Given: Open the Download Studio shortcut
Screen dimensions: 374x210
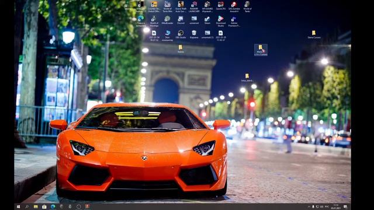Looking at the screenshot, I should click(x=221, y=21).
